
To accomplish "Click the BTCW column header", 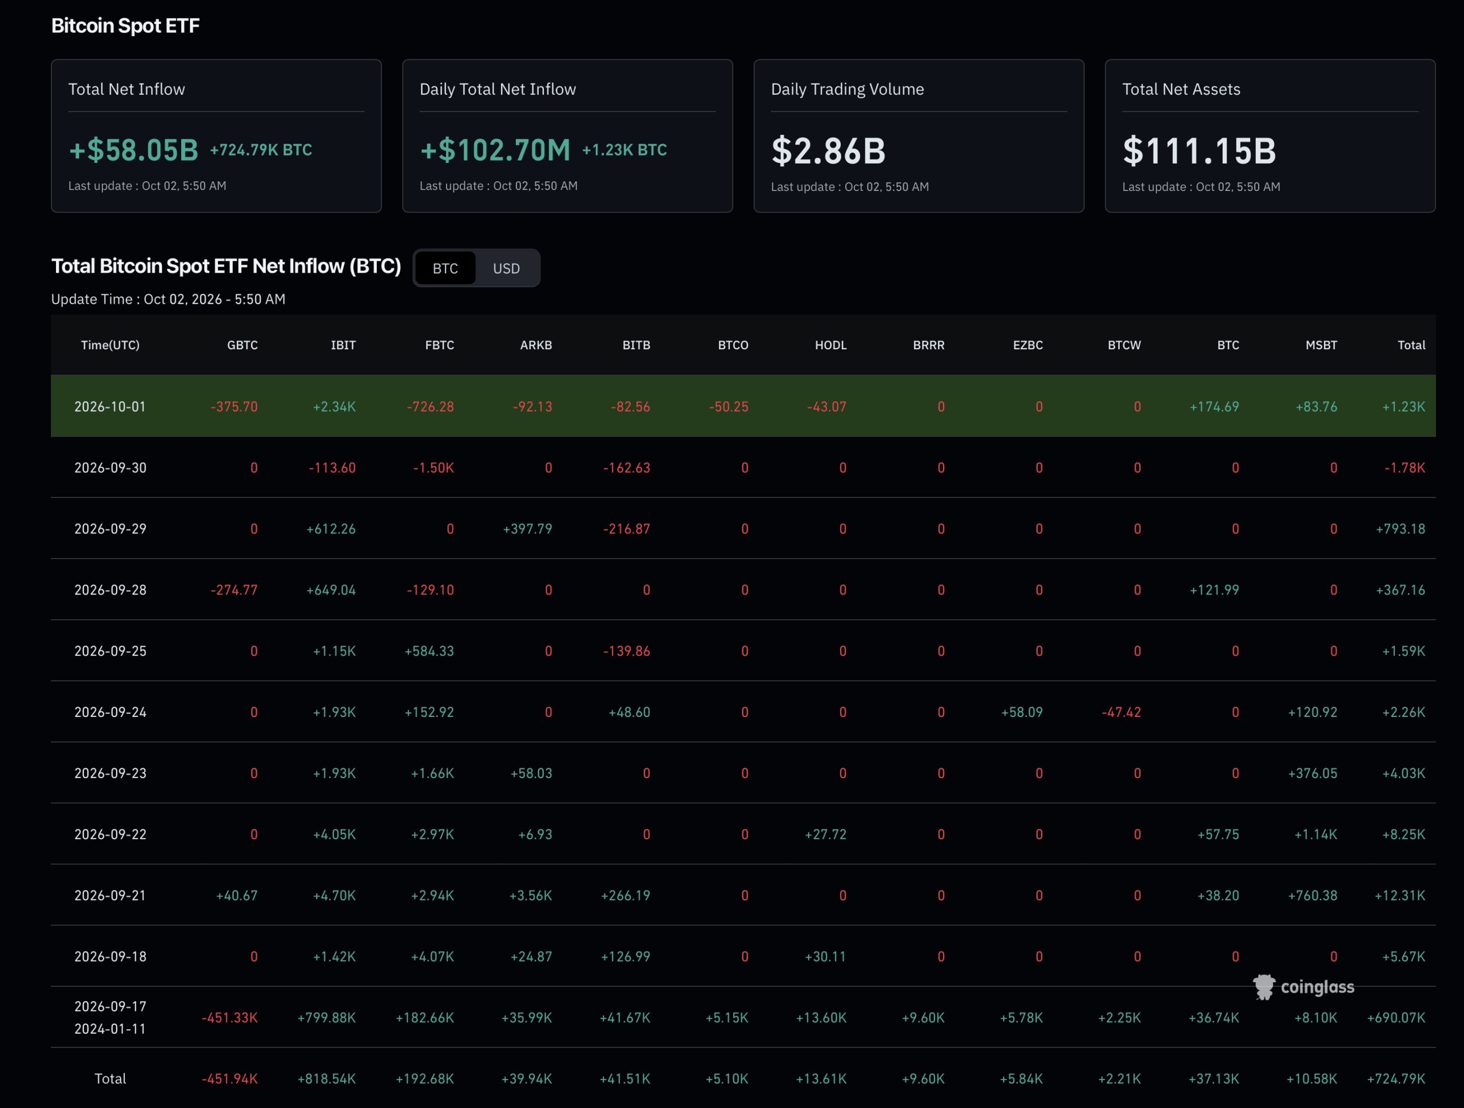I will [x=1124, y=345].
